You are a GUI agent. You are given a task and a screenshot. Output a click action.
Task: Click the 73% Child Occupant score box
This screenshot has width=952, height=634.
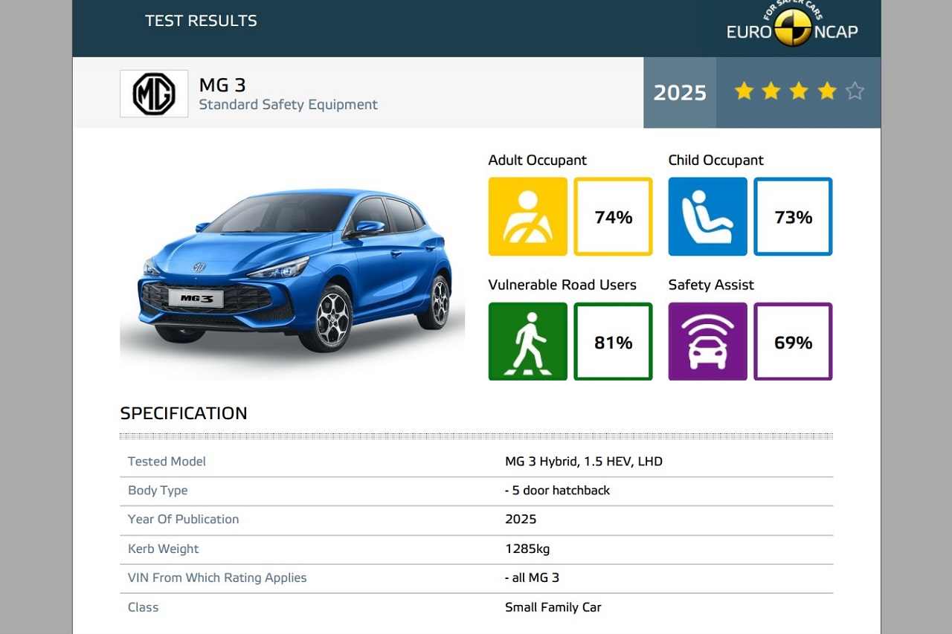794,216
